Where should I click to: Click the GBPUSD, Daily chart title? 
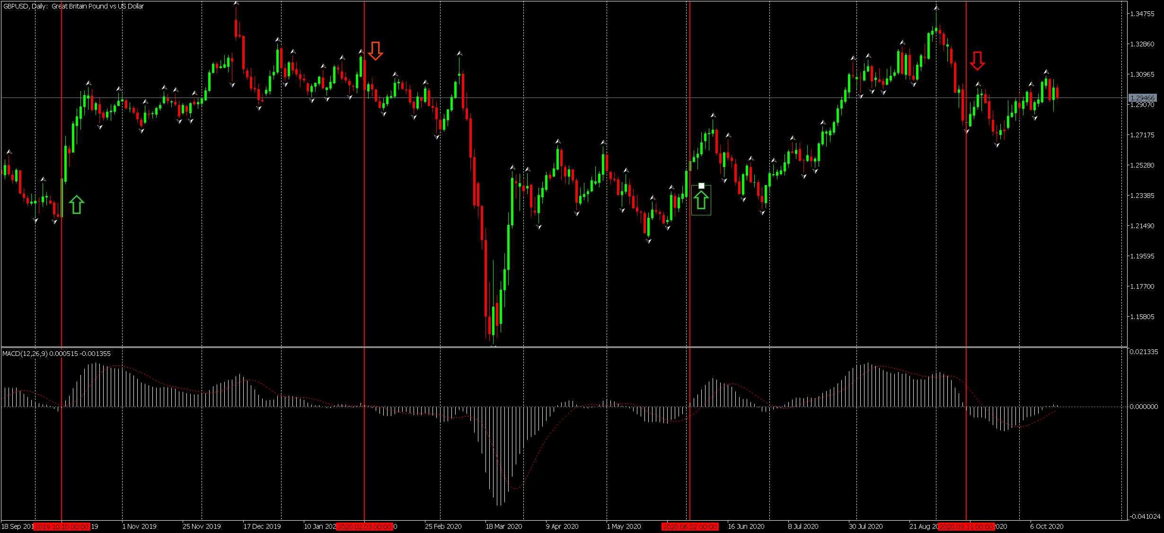point(73,6)
